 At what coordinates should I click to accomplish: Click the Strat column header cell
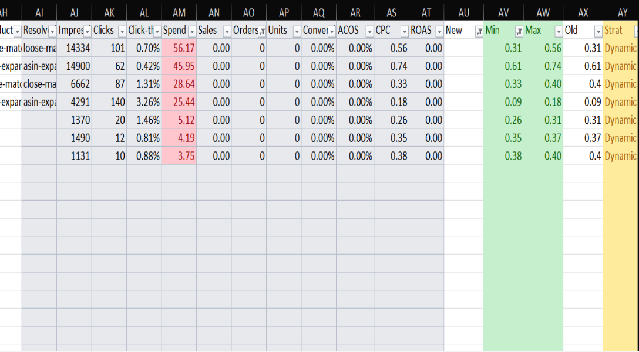[x=621, y=30]
